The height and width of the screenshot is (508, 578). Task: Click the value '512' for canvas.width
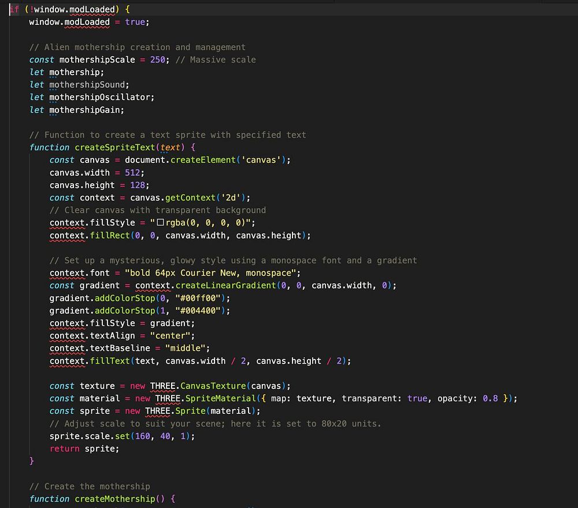(x=132, y=173)
